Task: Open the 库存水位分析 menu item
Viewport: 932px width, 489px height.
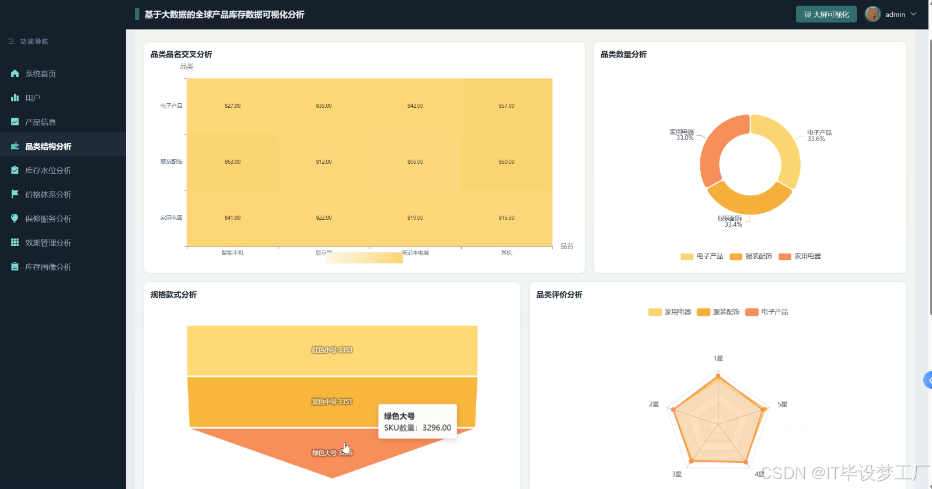Action: click(x=62, y=170)
